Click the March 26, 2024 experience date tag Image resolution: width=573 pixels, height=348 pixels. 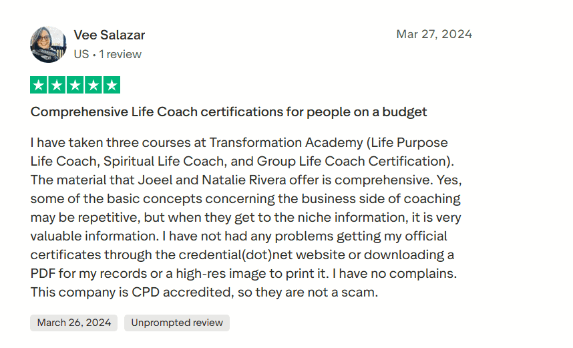click(x=73, y=323)
